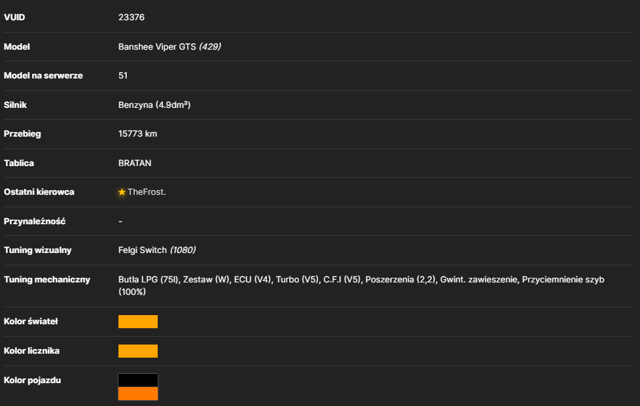Image resolution: width=640 pixels, height=406 pixels.
Task: Click the model ID (429)
Action: pyautogui.click(x=210, y=46)
